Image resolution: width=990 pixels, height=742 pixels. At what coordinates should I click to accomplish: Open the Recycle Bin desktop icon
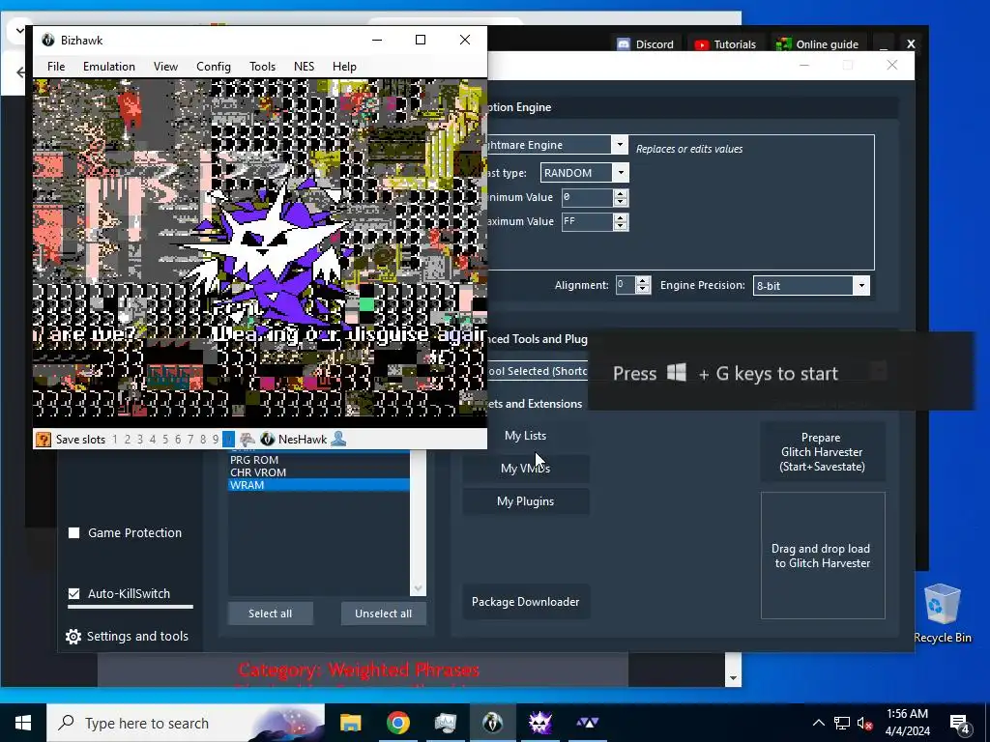tap(942, 614)
